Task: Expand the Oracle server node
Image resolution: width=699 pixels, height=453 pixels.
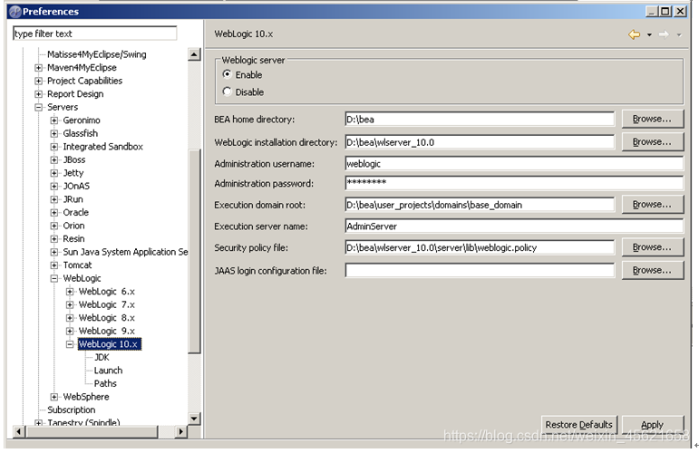Action: (53, 213)
